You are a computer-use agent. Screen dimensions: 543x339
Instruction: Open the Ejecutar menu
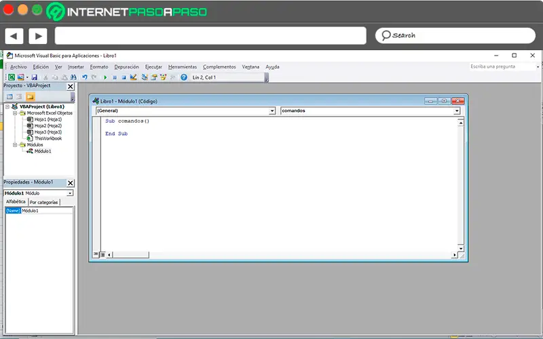click(x=153, y=66)
